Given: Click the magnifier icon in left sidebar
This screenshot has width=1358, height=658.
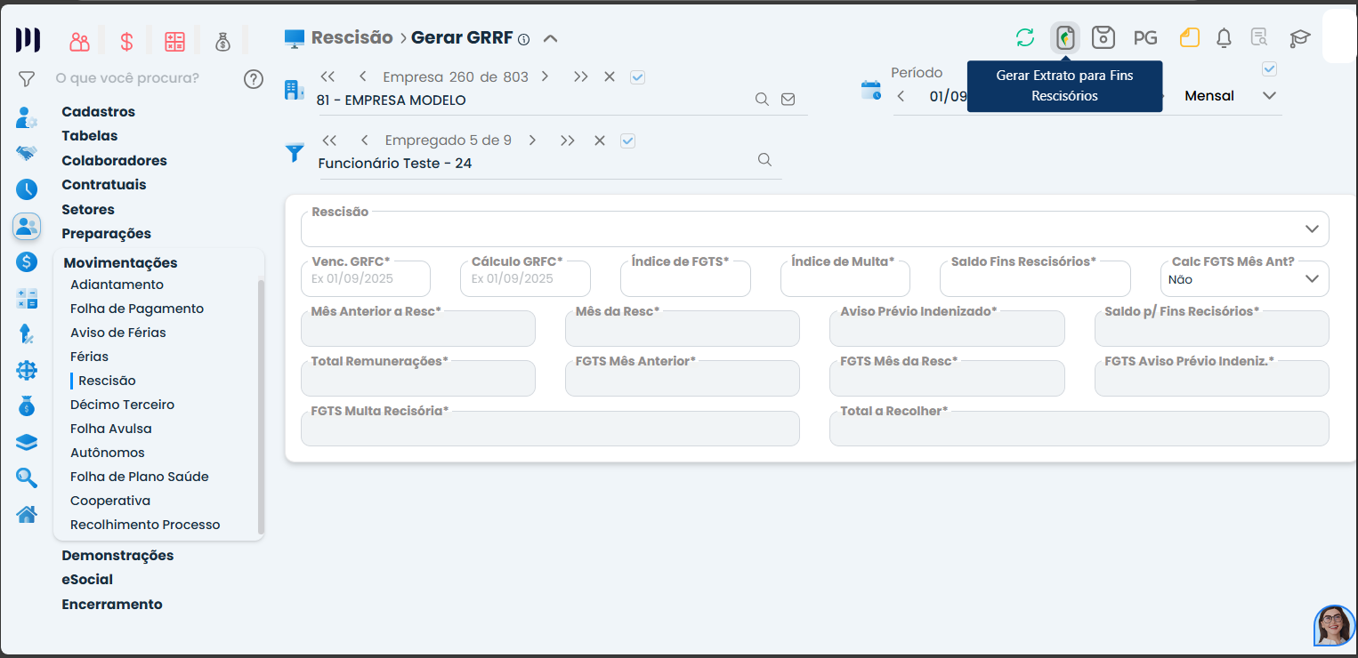Looking at the screenshot, I should 27,478.
